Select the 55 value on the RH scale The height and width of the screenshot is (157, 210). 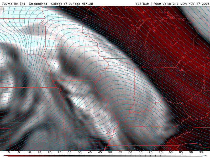tap(120, 152)
